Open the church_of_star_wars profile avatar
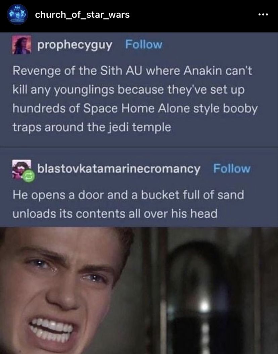Viewport: 278px width, 354px height. tap(17, 14)
